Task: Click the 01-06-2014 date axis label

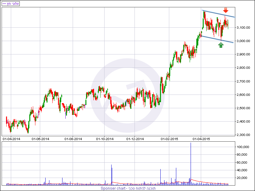Action: click(x=40, y=139)
